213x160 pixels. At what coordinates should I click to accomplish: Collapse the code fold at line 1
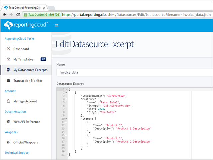(x=66, y=89)
